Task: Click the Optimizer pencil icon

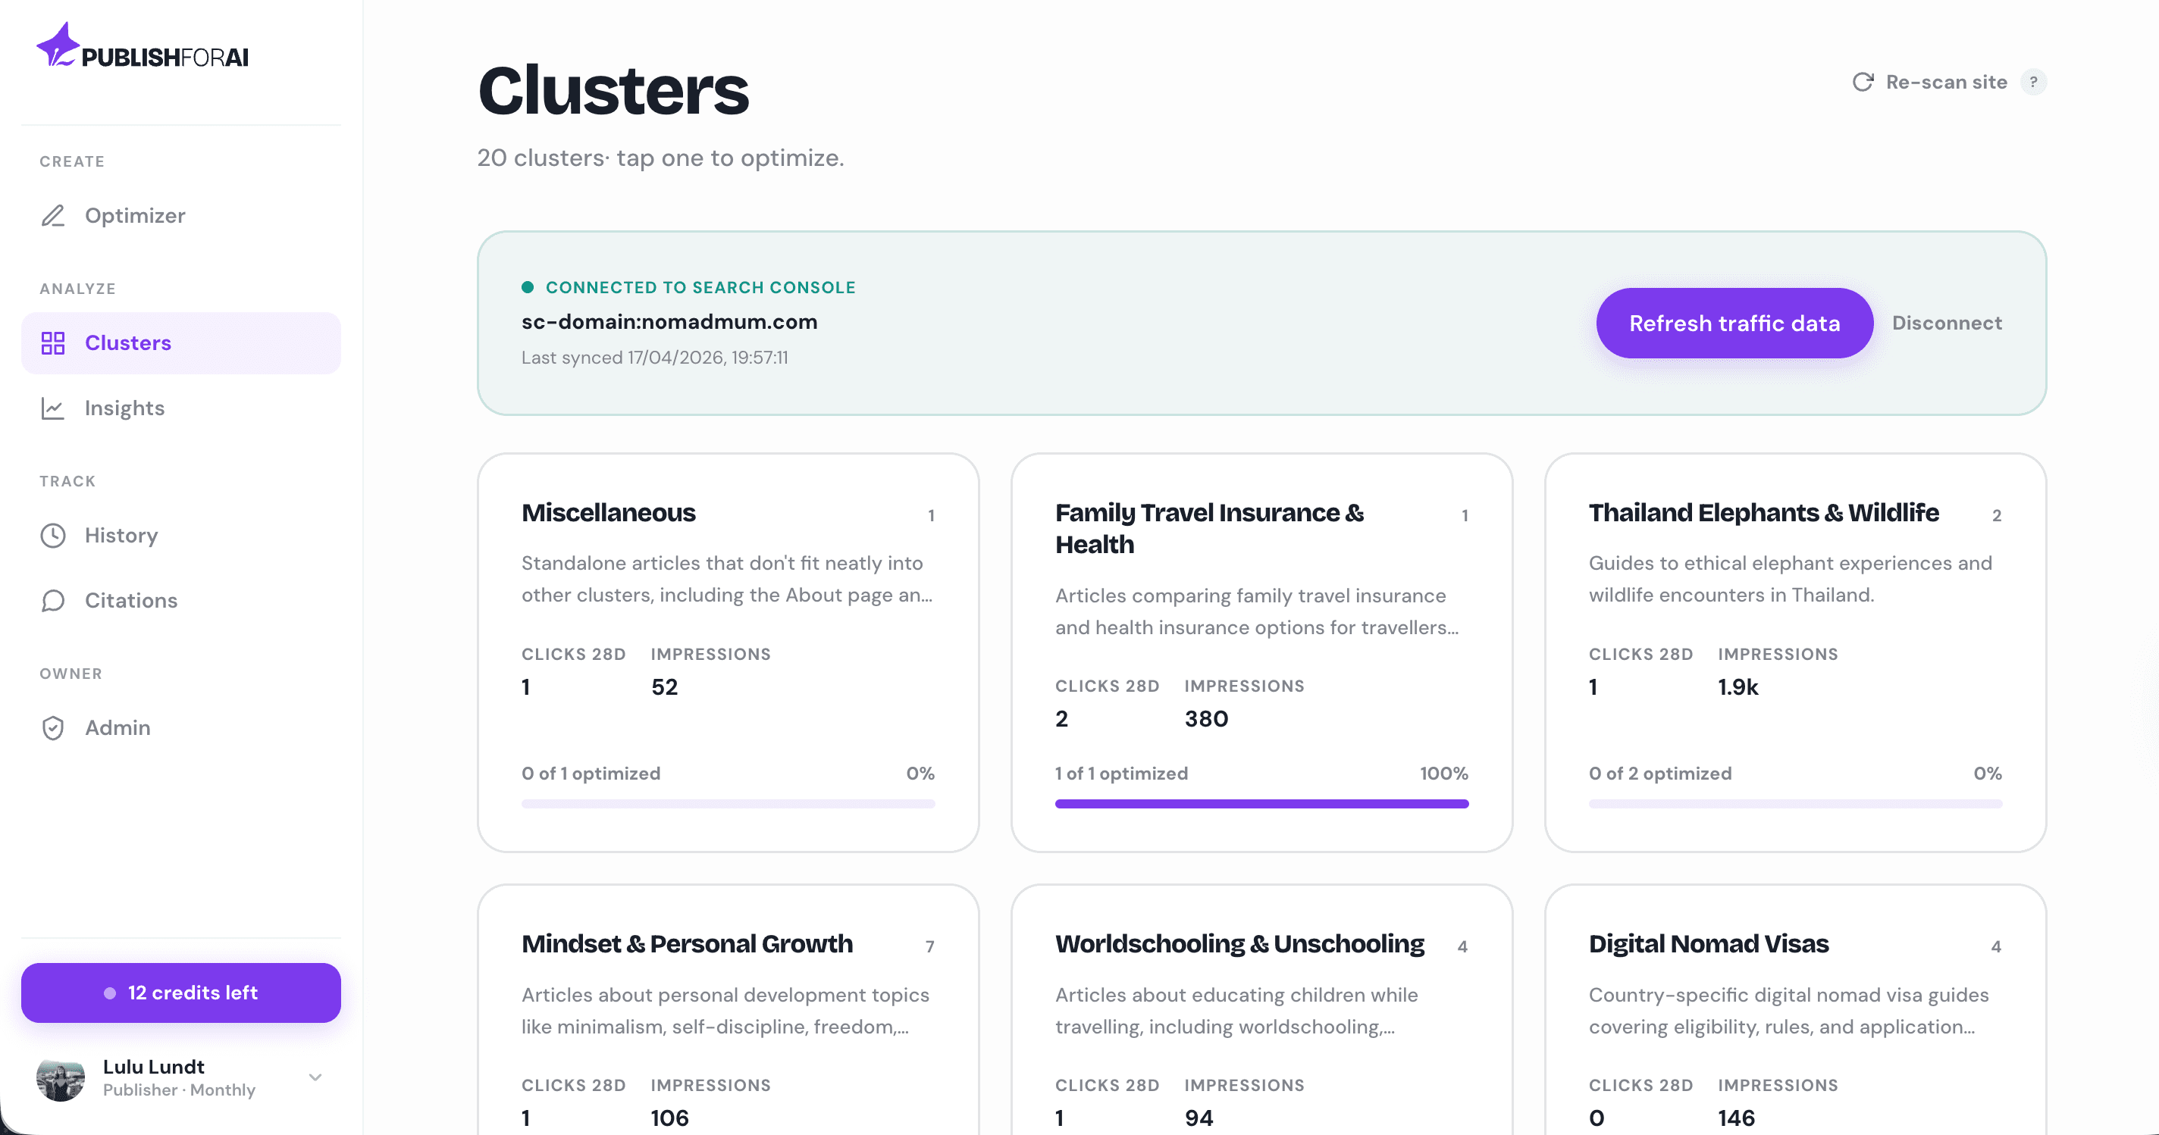Action: click(53, 215)
